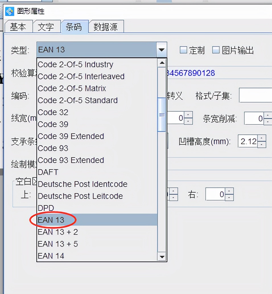Viewport: 272px width, 294px height.
Task: Collapse the 类型 dropdown arrow
Action: click(x=162, y=50)
